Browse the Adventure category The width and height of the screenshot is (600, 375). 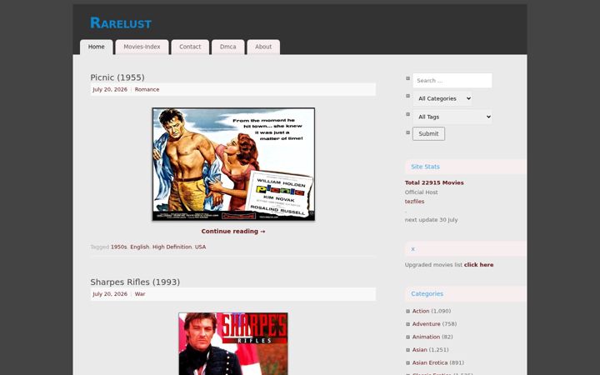click(427, 323)
